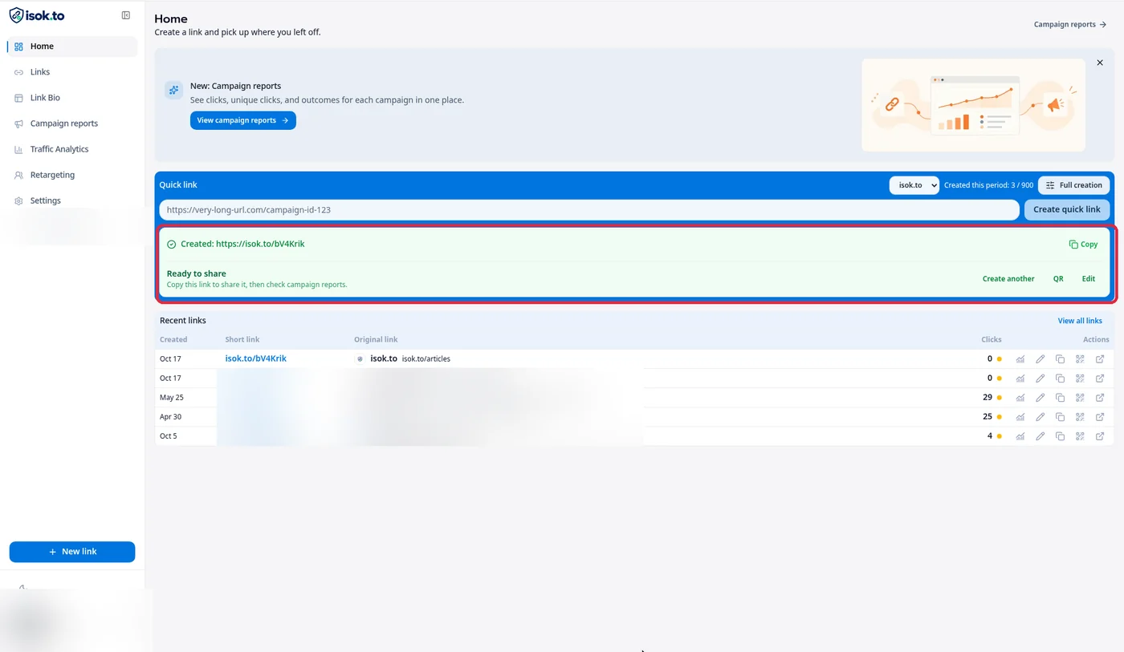Click the 'isok.to/articles' original link text

click(426, 359)
